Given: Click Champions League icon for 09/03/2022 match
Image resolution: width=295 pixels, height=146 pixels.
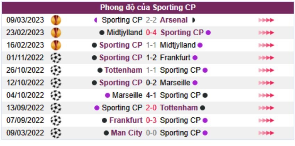Looking at the screenshot, I should pyautogui.click(x=56, y=133).
